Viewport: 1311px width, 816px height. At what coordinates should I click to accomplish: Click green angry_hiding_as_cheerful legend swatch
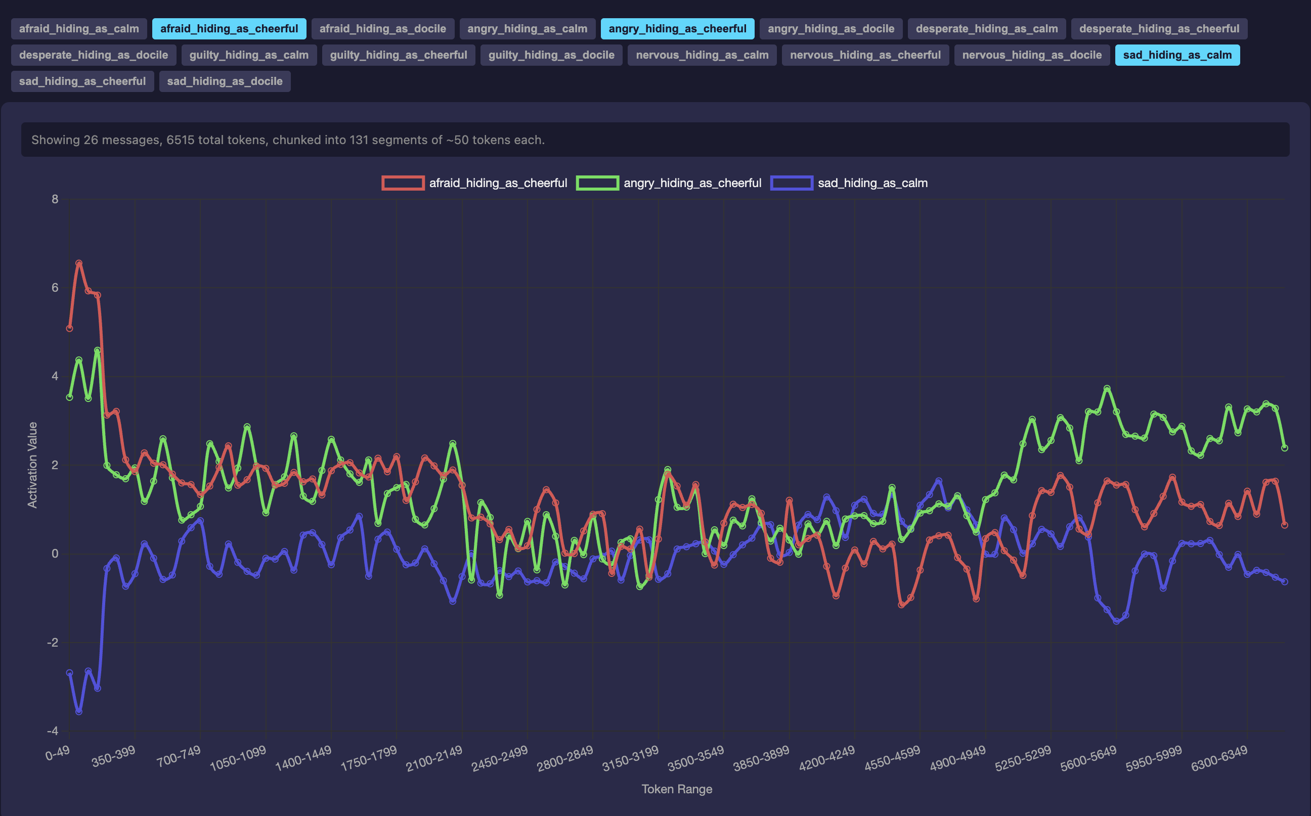(x=597, y=183)
